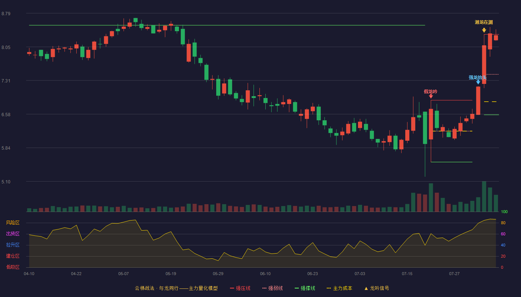Click the yellow arrow marker under 潜龙在渊
Viewport: 521px width, 297px height.
pyautogui.click(x=484, y=30)
